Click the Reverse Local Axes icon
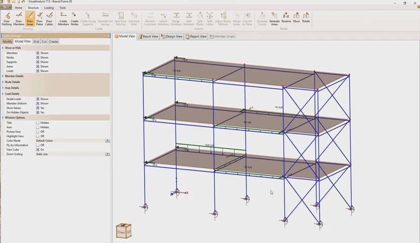Viewport: 420px width, 243px height. coord(150,19)
